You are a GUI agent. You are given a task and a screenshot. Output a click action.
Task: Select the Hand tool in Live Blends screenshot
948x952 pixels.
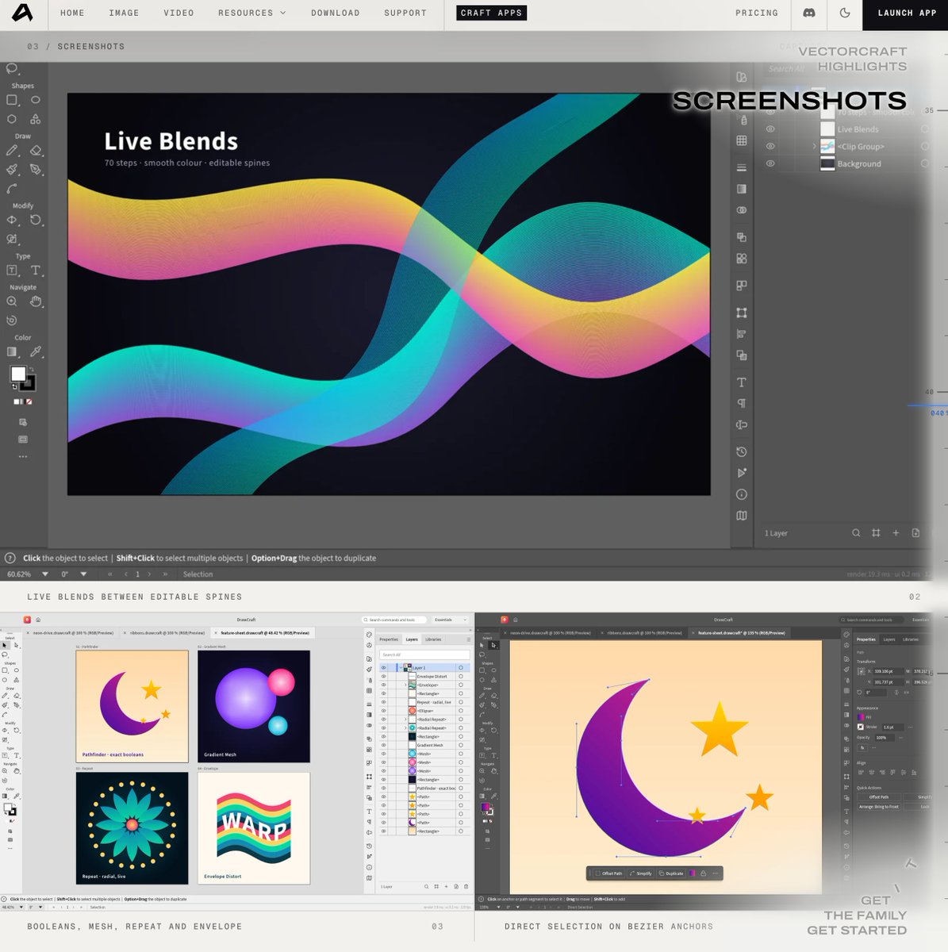(36, 301)
